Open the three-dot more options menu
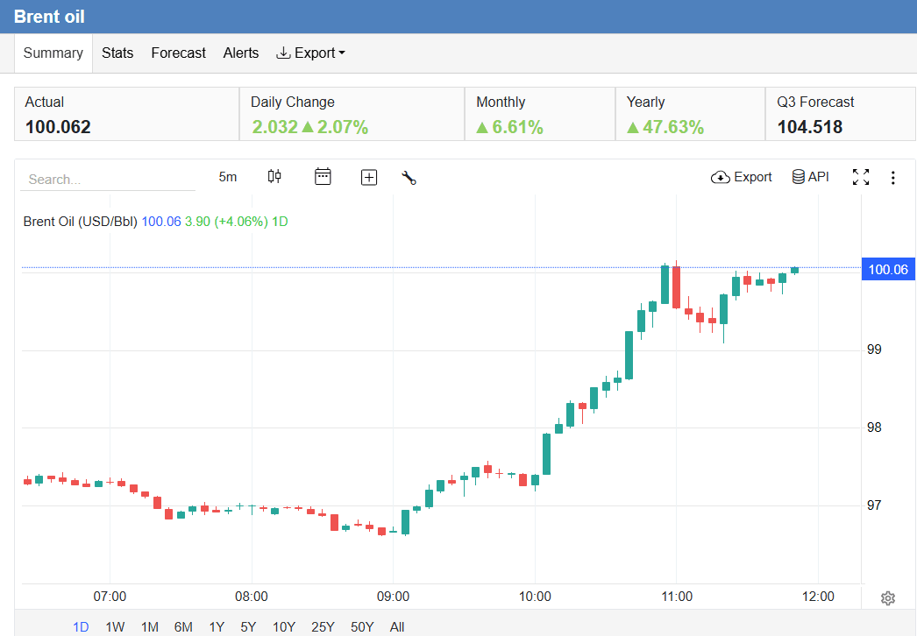The image size is (917, 636). click(893, 178)
